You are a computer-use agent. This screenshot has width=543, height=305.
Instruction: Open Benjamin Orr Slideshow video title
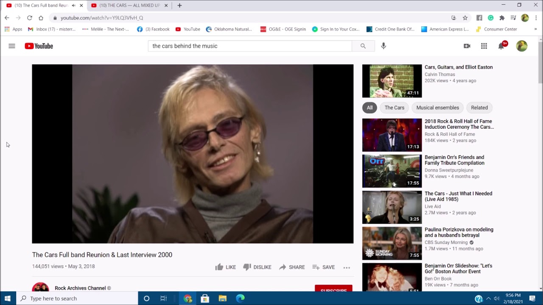pos(459,269)
